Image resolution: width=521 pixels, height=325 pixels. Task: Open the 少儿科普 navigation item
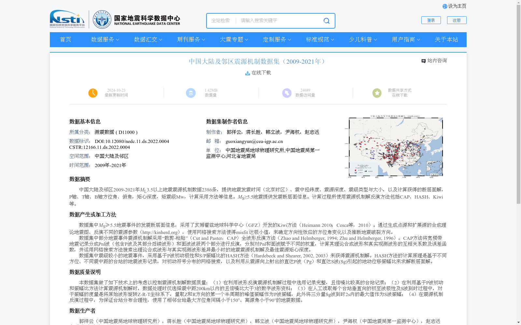point(360,40)
